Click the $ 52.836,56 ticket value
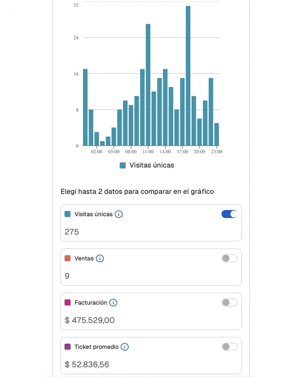This screenshot has width=302, height=377. point(87,364)
